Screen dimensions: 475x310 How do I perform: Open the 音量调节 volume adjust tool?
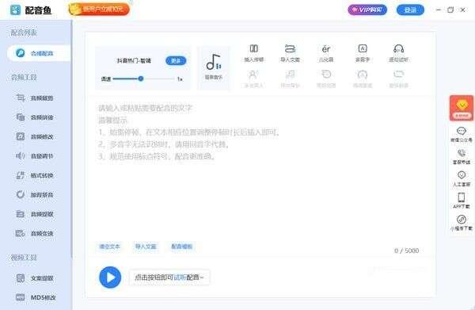click(x=35, y=156)
